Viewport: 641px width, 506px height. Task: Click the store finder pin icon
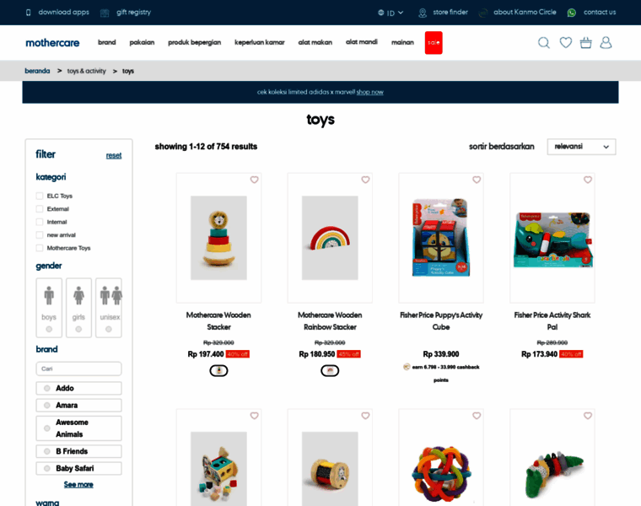[423, 13]
